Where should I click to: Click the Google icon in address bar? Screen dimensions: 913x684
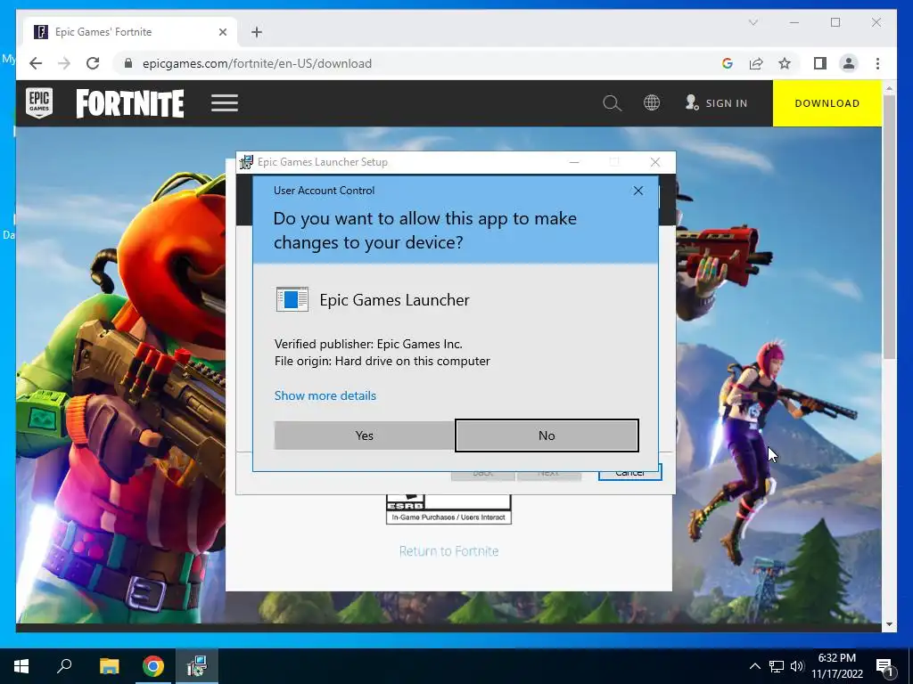[728, 63]
